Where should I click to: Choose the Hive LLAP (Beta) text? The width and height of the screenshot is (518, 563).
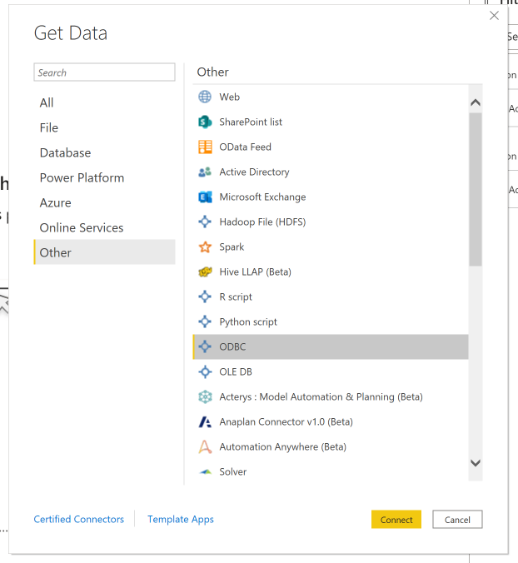(255, 272)
